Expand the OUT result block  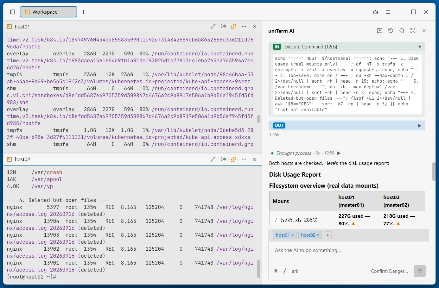point(420,126)
